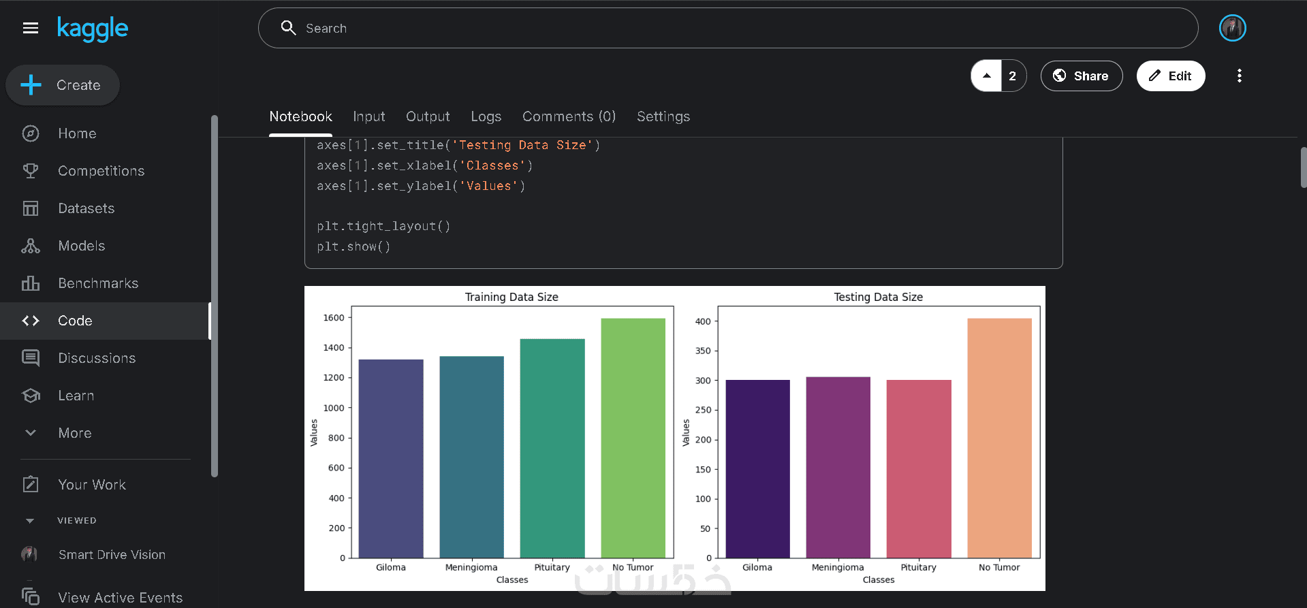Viewport: 1307px width, 608px height.
Task: Open the Benchmarks chart icon
Action: tap(31, 283)
